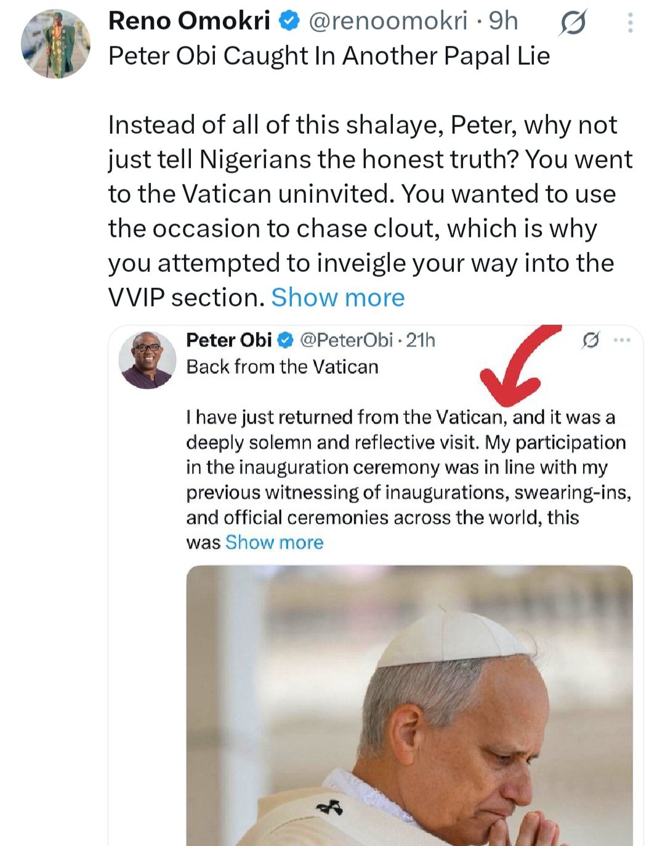Click the "Peter Obi Caught In Another Papal Lie" headline
Viewport: 665px width, 846px height.
[329, 56]
